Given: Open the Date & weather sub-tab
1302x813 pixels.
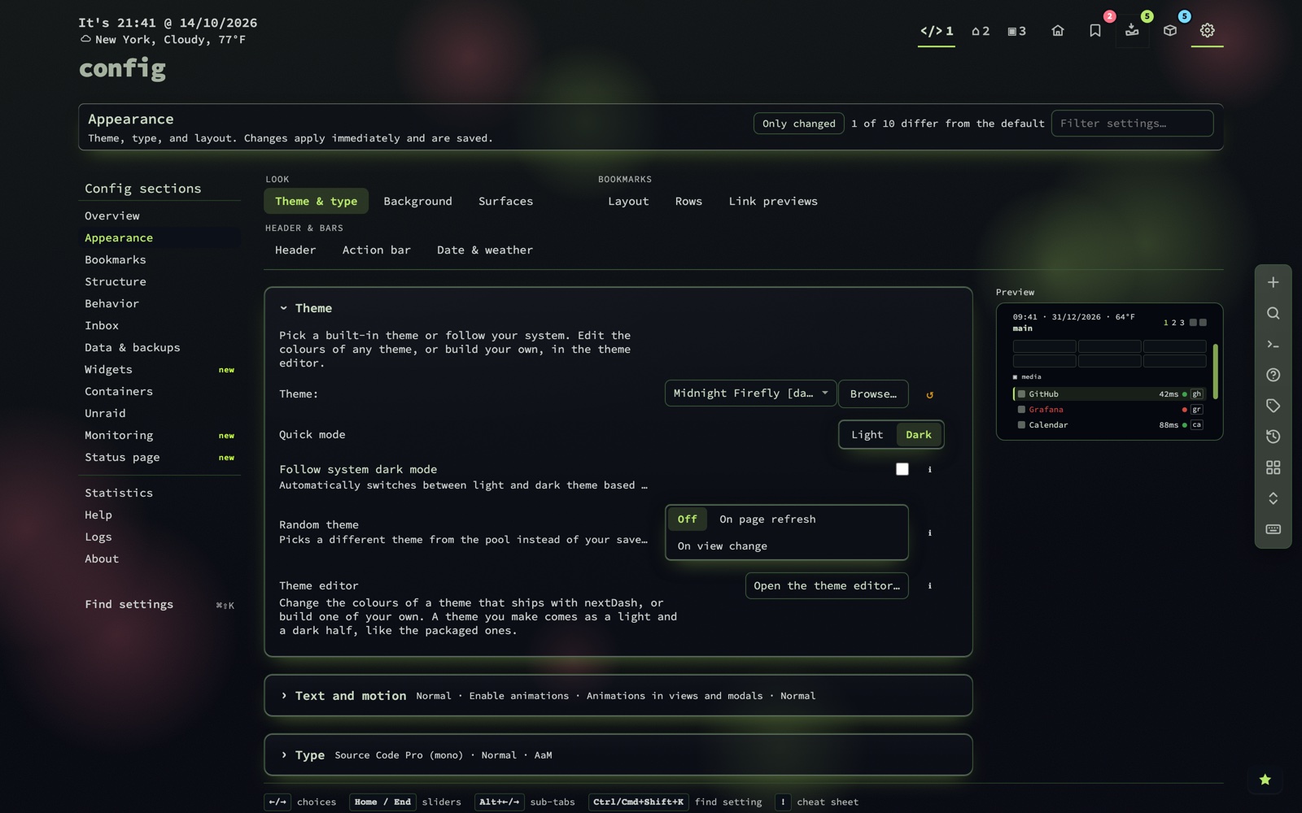Looking at the screenshot, I should (485, 250).
